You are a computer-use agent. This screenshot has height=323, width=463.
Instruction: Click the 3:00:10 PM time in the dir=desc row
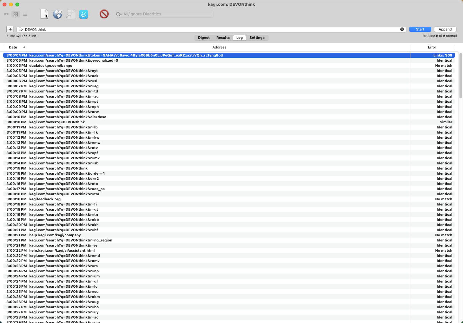pos(16,117)
